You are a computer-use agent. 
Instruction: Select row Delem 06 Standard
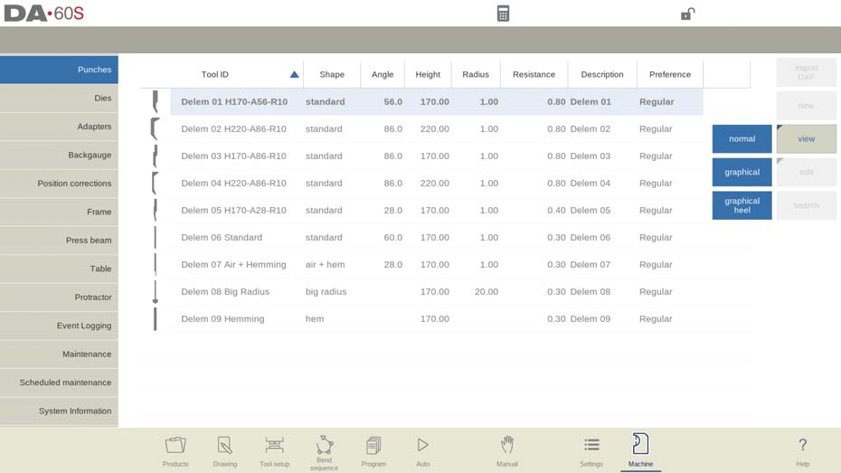pos(437,237)
